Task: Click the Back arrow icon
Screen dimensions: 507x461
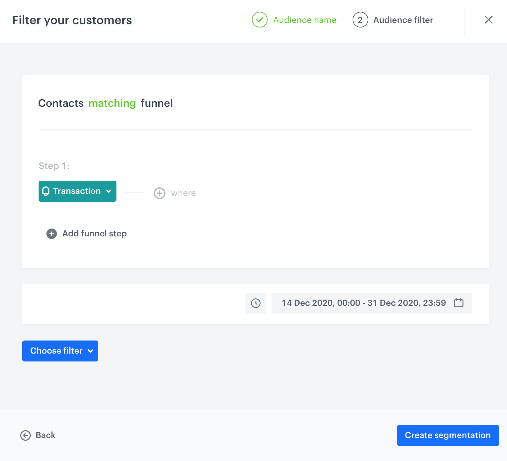Action: point(26,435)
